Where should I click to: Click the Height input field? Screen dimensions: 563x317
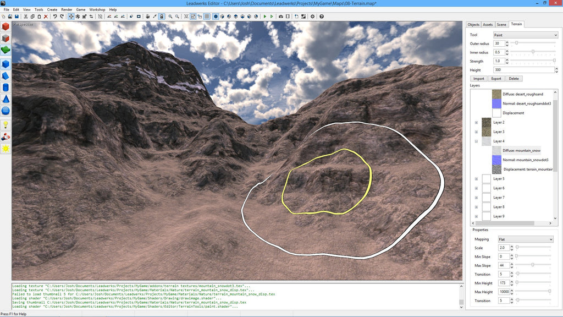523,70
